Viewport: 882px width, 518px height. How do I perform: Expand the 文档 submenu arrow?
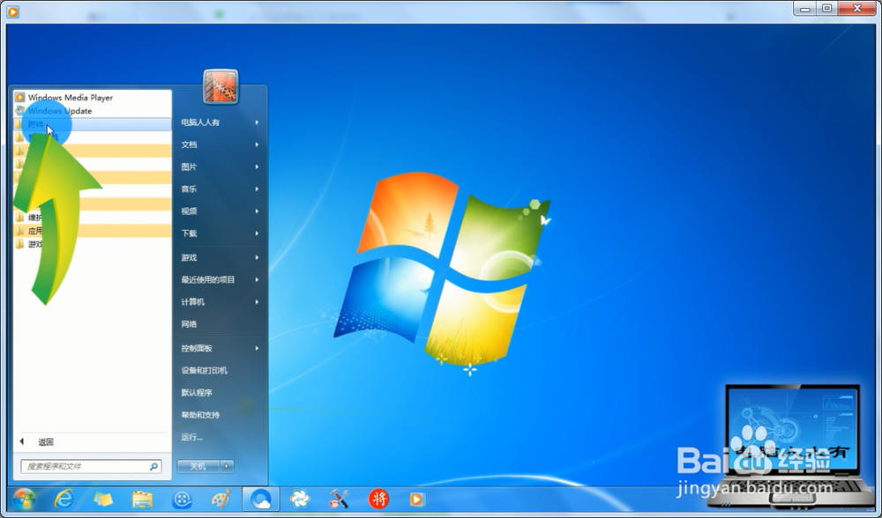pos(257,144)
